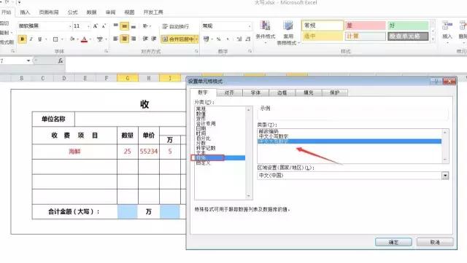Open the 数字 group dialog launcher
Screen dimensions: 467x263
250,52
